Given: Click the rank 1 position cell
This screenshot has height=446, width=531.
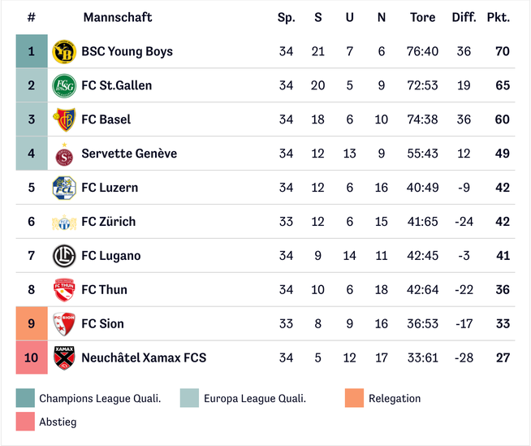Looking at the screenshot, I should 32,52.
